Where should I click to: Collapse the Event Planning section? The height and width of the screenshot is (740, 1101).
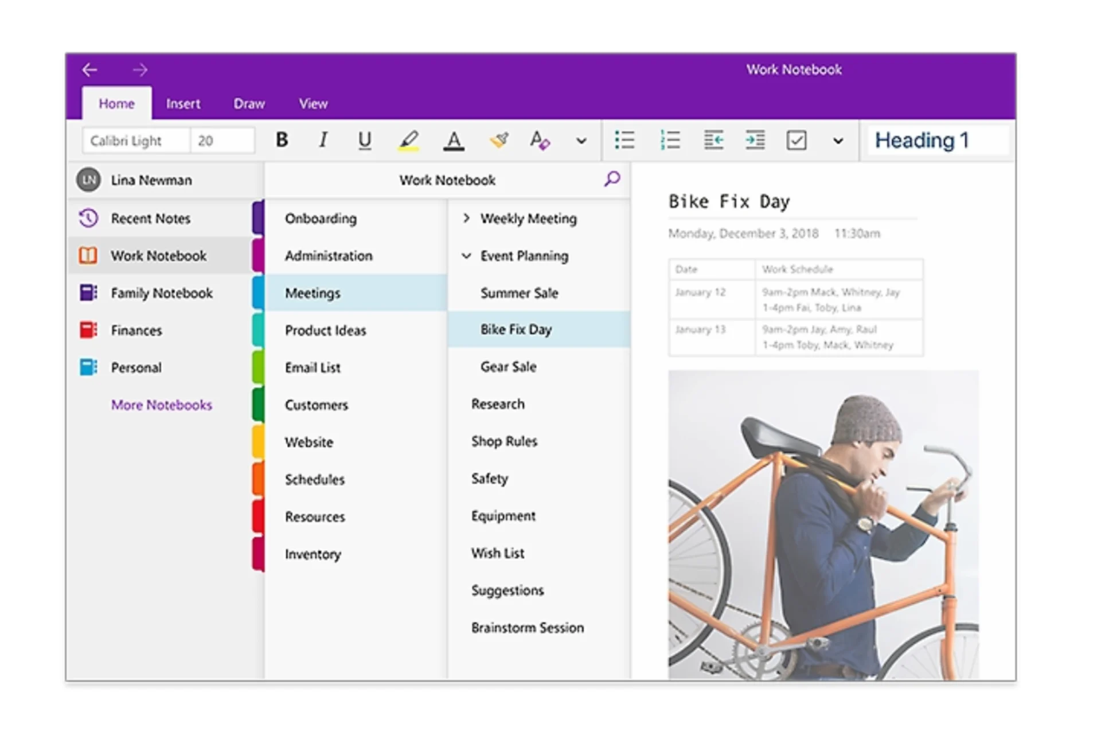pos(466,256)
